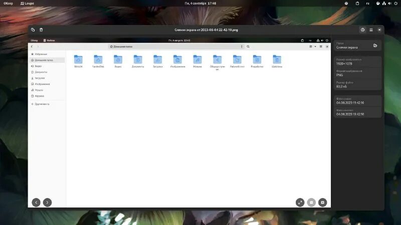Click Корзина in the pictured Files sidebar

pos(47,96)
